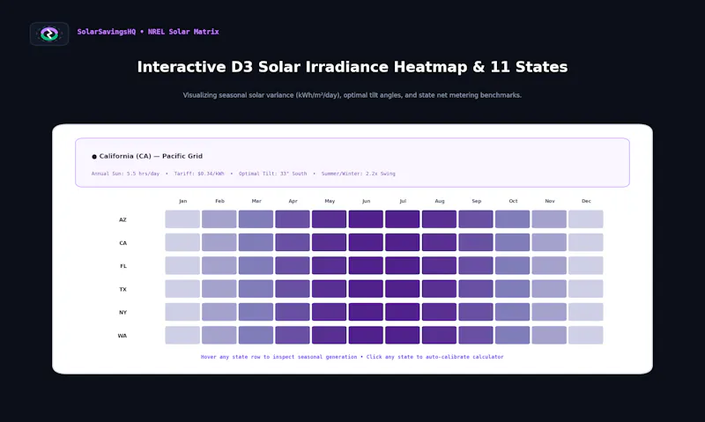Select the WA state row label

tap(122, 336)
